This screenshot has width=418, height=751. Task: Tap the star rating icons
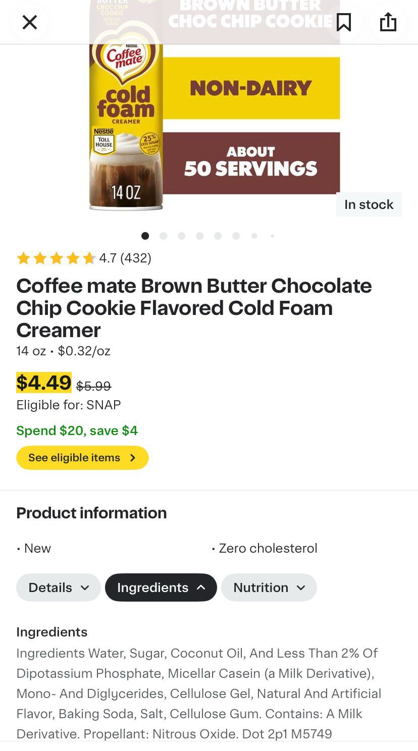(56, 258)
